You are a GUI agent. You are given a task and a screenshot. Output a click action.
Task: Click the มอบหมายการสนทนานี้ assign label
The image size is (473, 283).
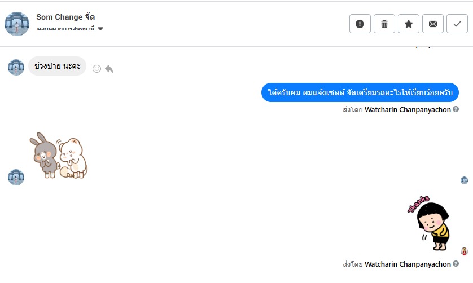click(x=66, y=29)
